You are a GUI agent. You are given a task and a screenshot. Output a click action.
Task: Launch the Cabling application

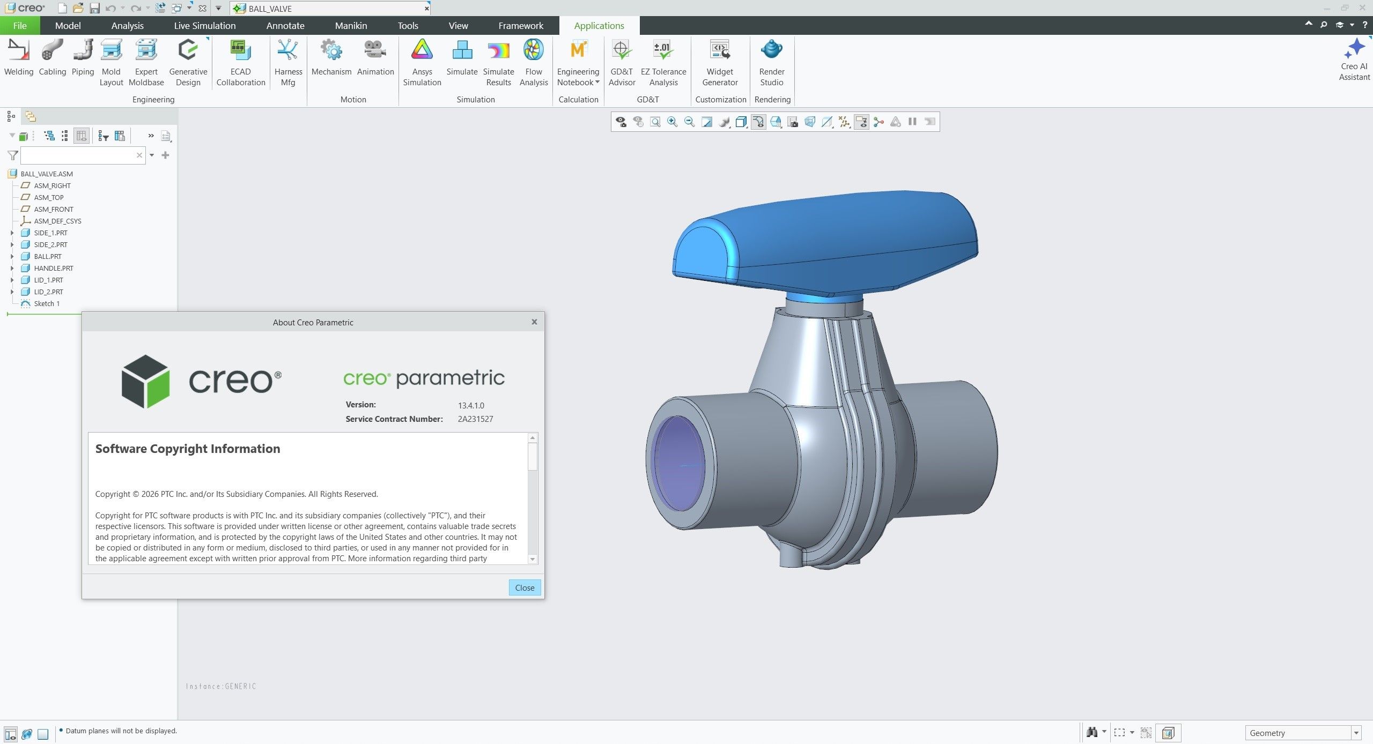53,58
